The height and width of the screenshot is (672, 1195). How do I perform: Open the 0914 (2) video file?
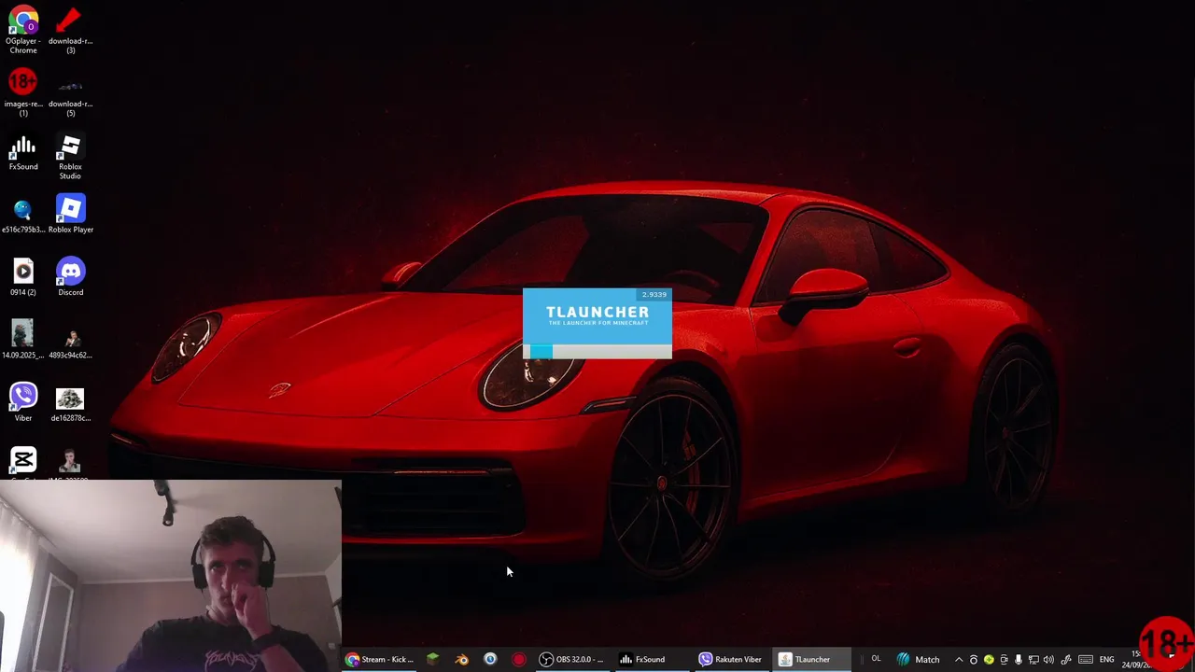(x=23, y=278)
